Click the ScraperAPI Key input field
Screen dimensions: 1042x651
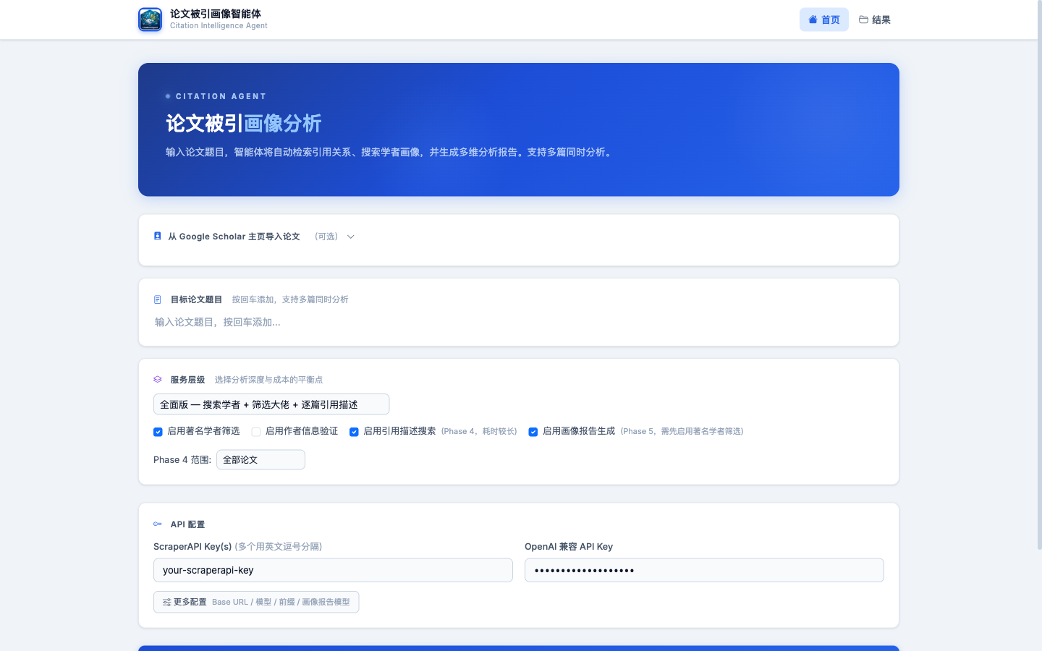[x=333, y=570]
